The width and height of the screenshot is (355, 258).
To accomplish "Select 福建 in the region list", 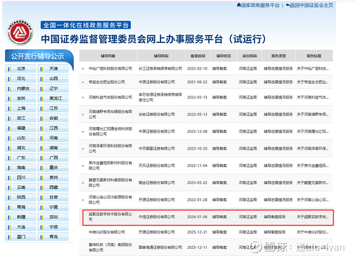I will pyautogui.click(x=20, y=128).
